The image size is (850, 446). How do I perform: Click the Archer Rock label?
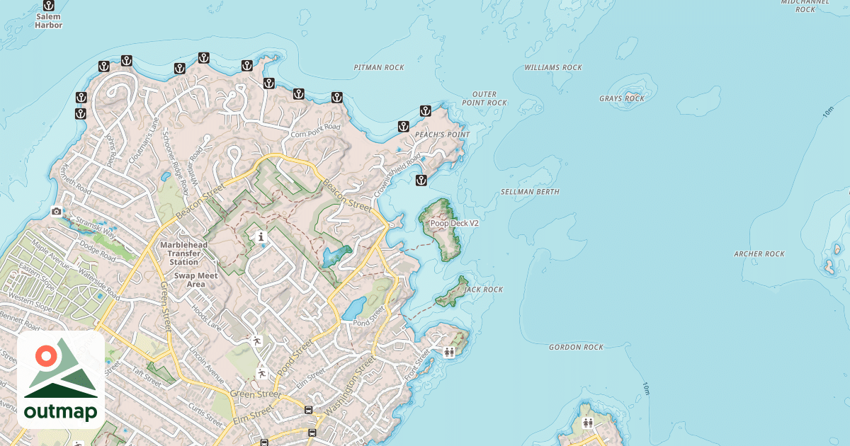[759, 254]
